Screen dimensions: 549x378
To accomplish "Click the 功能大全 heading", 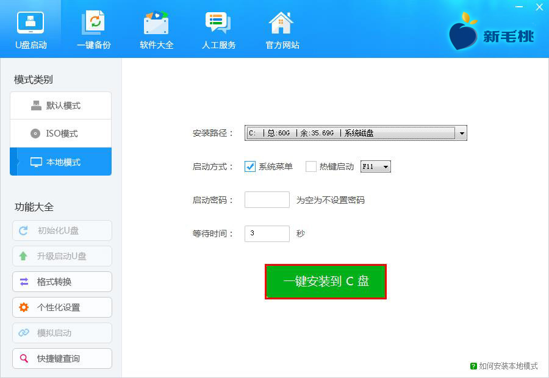I will [x=34, y=207].
